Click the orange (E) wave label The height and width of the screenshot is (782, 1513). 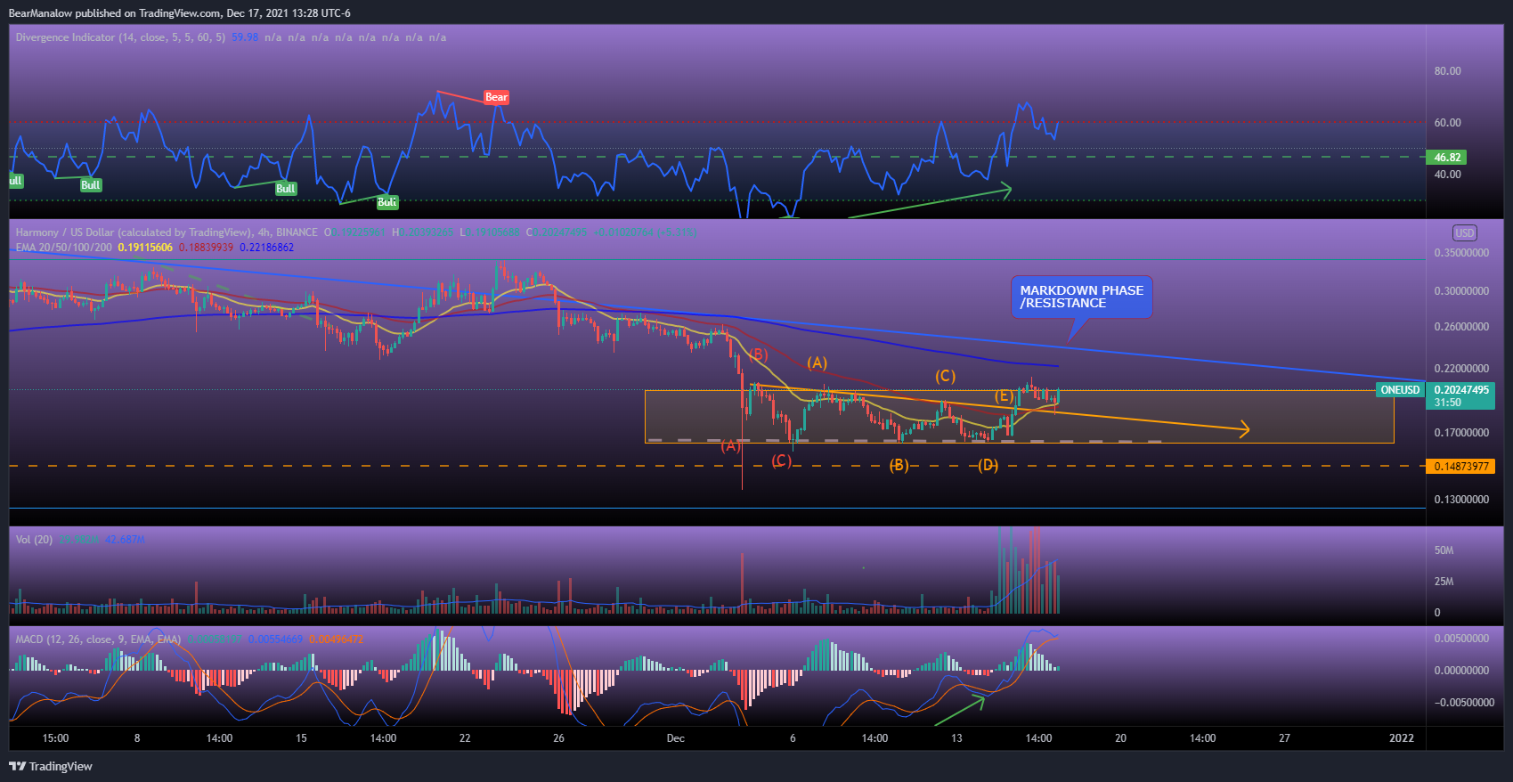[x=1003, y=395]
